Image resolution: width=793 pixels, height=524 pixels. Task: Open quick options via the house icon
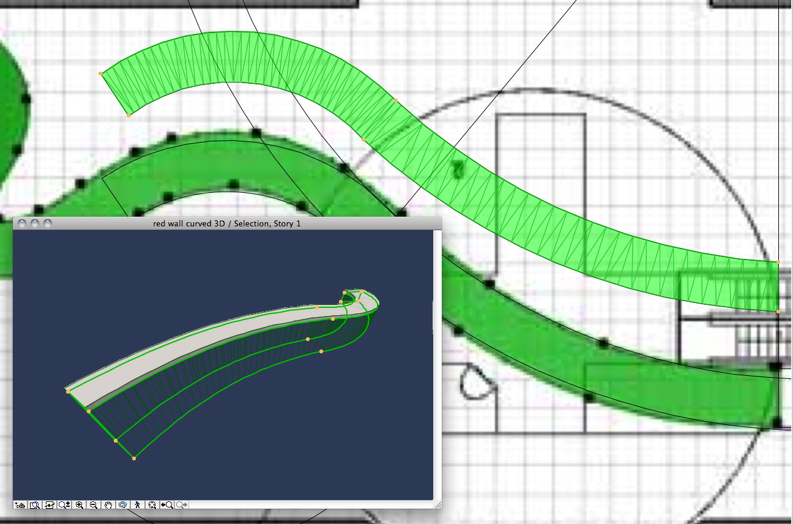[x=21, y=505]
